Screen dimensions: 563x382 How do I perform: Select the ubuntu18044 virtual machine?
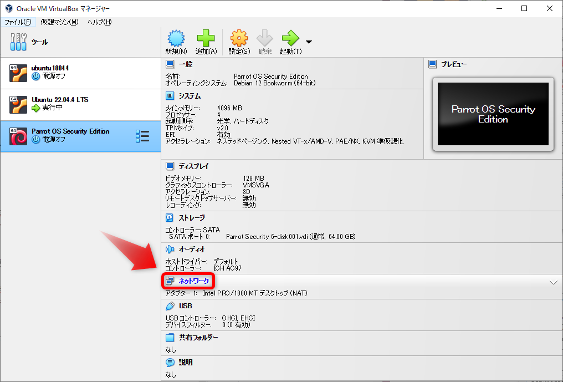80,73
